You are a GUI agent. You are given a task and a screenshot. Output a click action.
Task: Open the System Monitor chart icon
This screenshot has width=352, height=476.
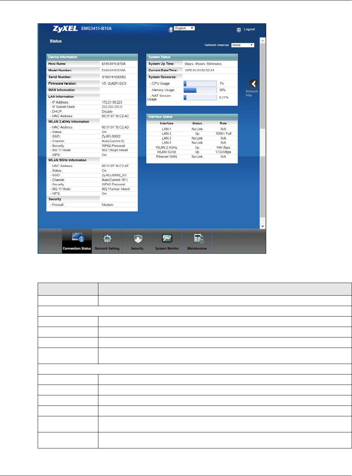[x=167, y=238]
